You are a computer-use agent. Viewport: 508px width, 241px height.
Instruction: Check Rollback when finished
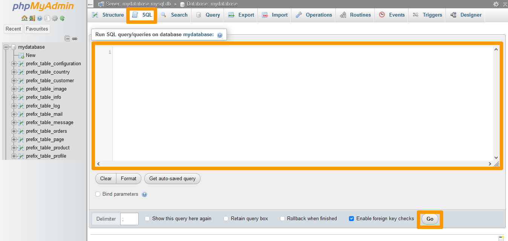tap(282, 218)
